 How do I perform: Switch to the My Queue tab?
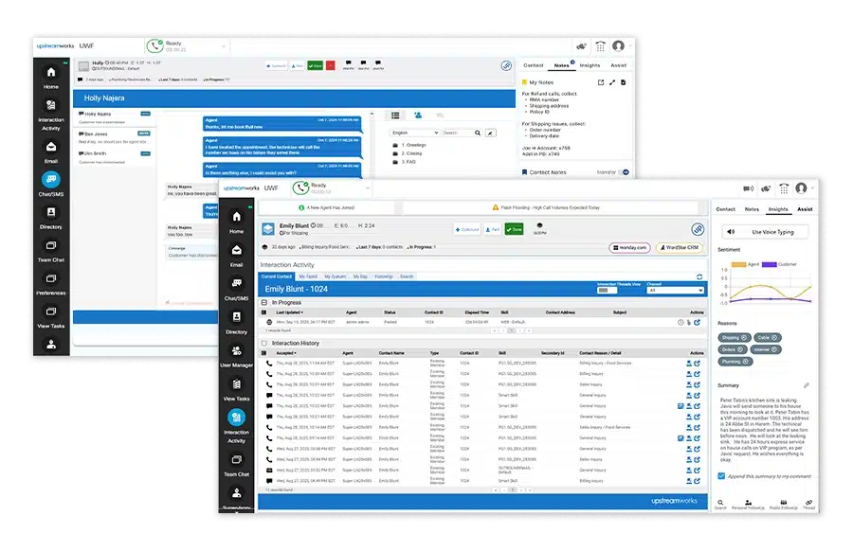(x=335, y=276)
